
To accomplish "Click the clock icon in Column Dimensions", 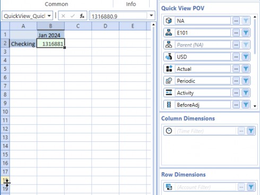I will (x=169, y=131).
